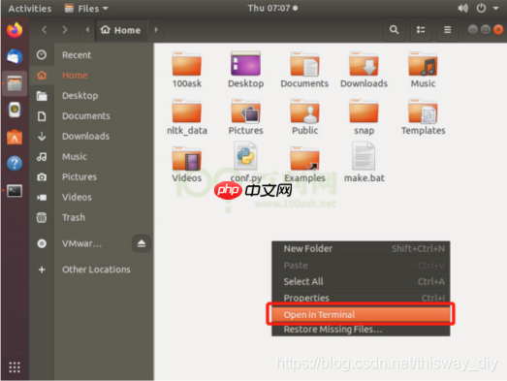This screenshot has width=507, height=381.
Task: Launch Thunderbird mail from the dock
Action: point(15,57)
